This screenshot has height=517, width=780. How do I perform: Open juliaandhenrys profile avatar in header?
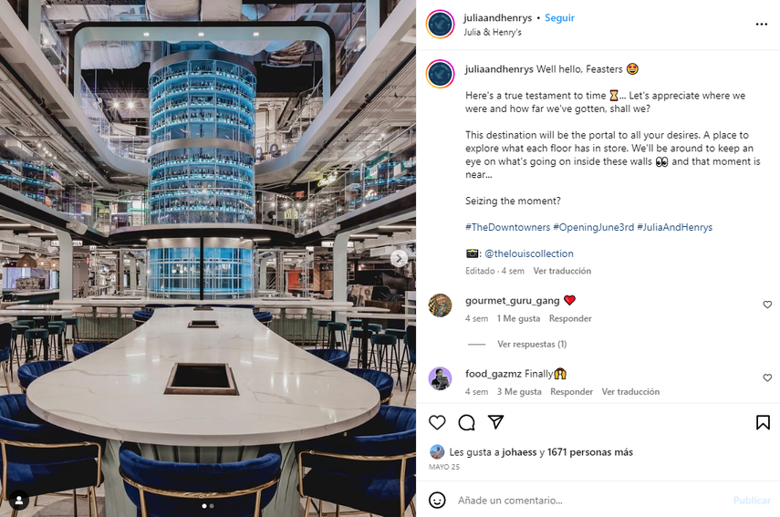(x=441, y=24)
